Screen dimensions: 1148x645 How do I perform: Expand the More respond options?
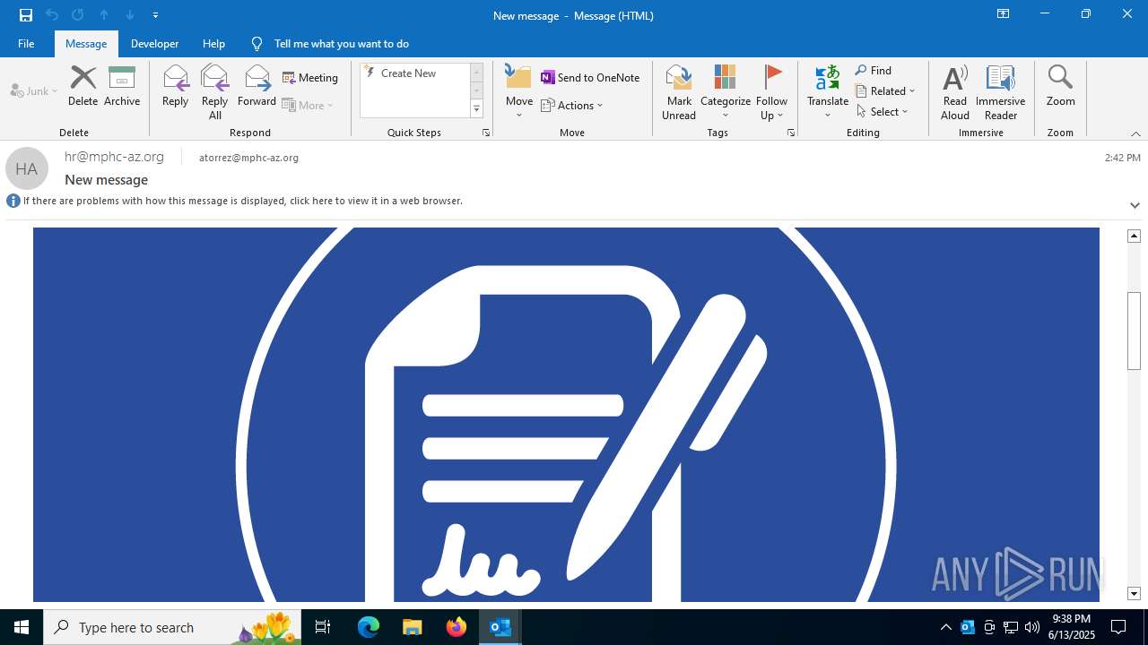click(x=308, y=105)
